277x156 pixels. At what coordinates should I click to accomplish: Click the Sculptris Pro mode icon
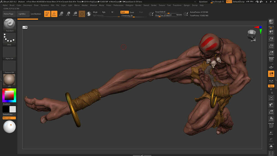coord(89,14)
